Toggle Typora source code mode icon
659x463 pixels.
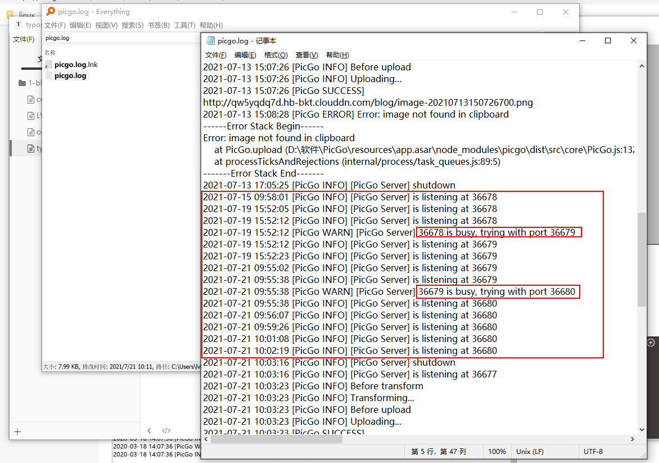(x=166, y=431)
